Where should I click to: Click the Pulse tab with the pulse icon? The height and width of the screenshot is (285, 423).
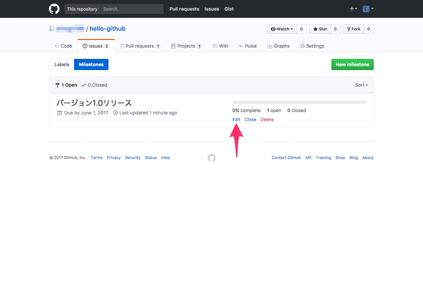tap(247, 46)
